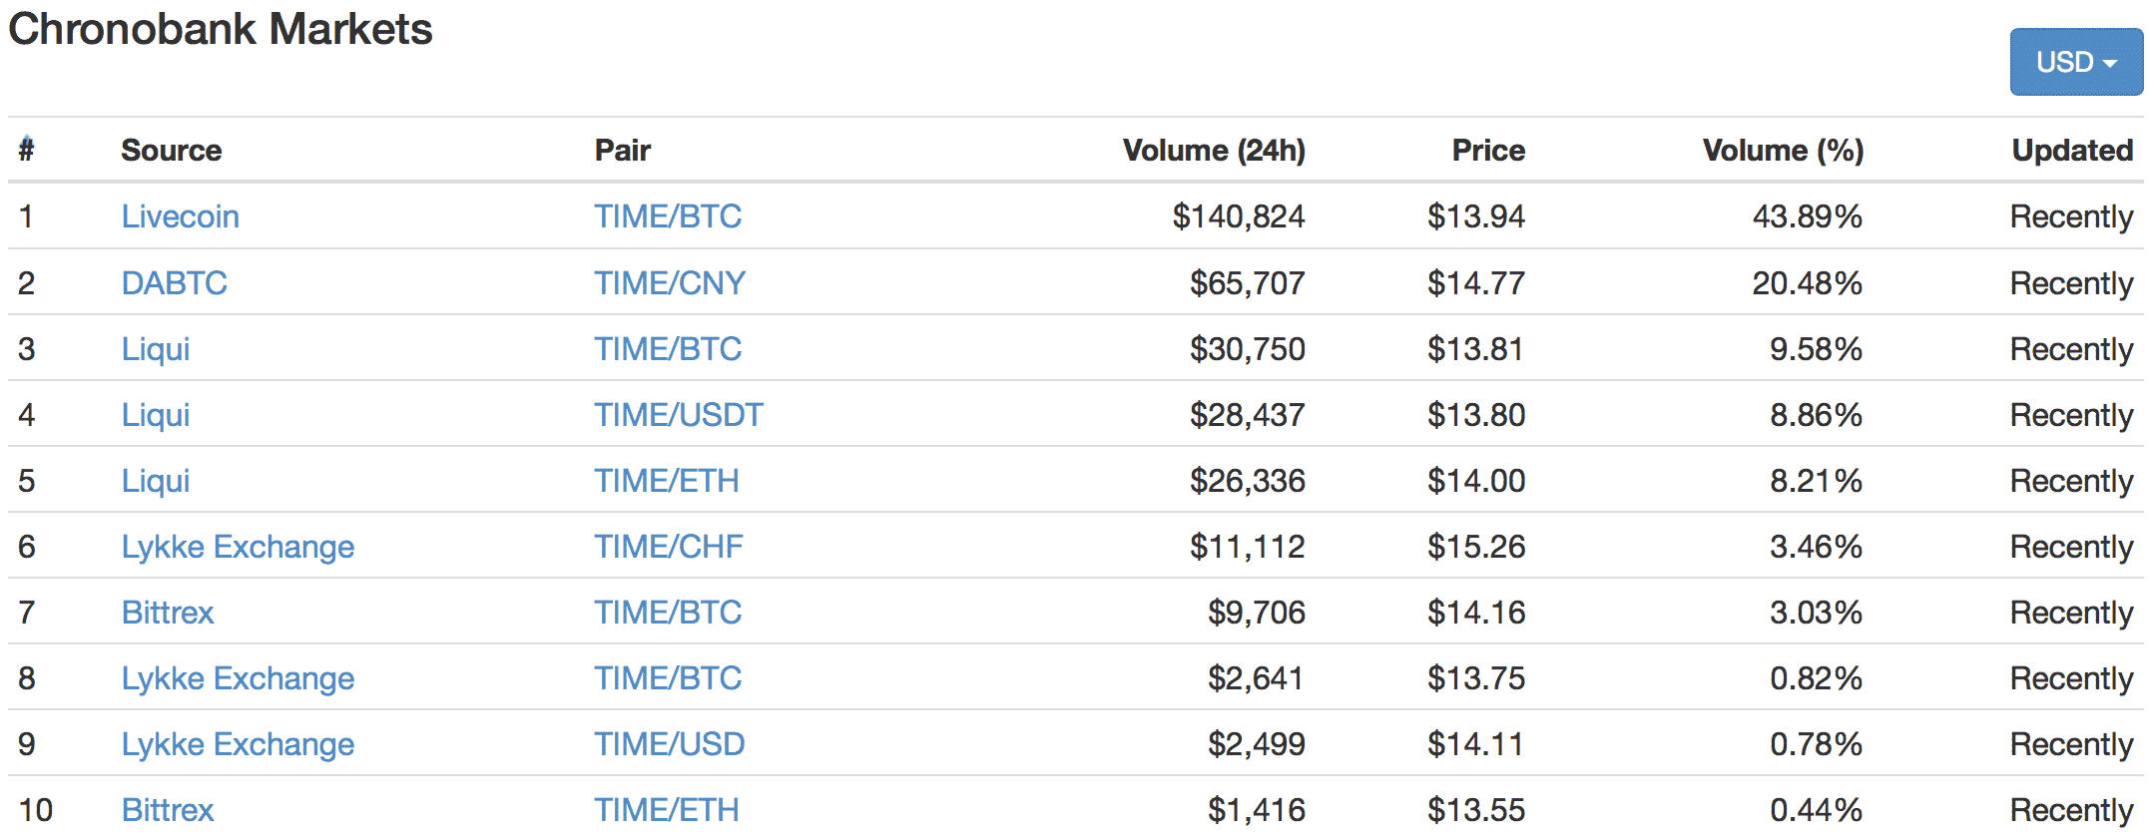Select the 0.78% volume share
The height and width of the screenshot is (840, 2152).
[1816, 744]
